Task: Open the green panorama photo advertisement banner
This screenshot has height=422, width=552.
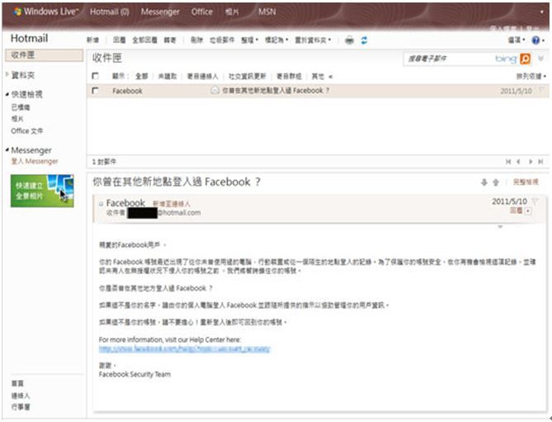Action: tap(42, 191)
